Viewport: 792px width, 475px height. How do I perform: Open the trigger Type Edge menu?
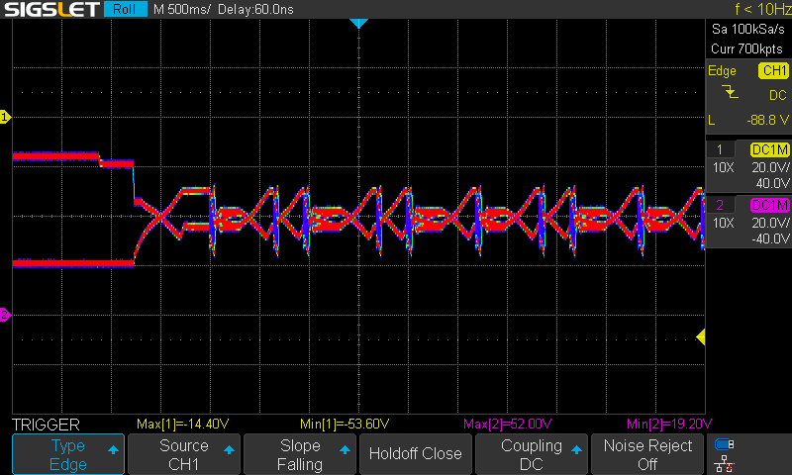pyautogui.click(x=68, y=454)
